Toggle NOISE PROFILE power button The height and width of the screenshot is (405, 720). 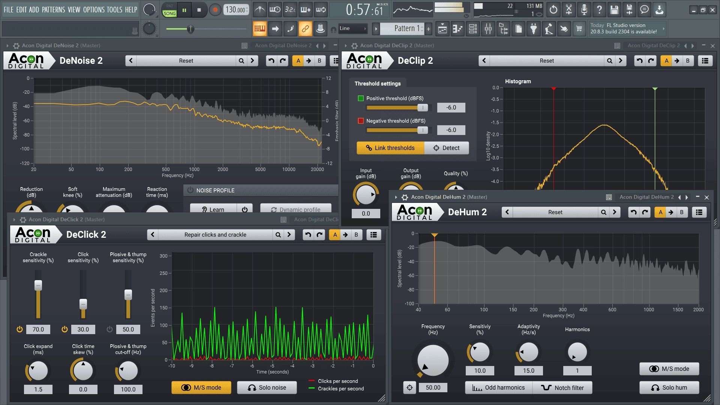pyautogui.click(x=190, y=190)
